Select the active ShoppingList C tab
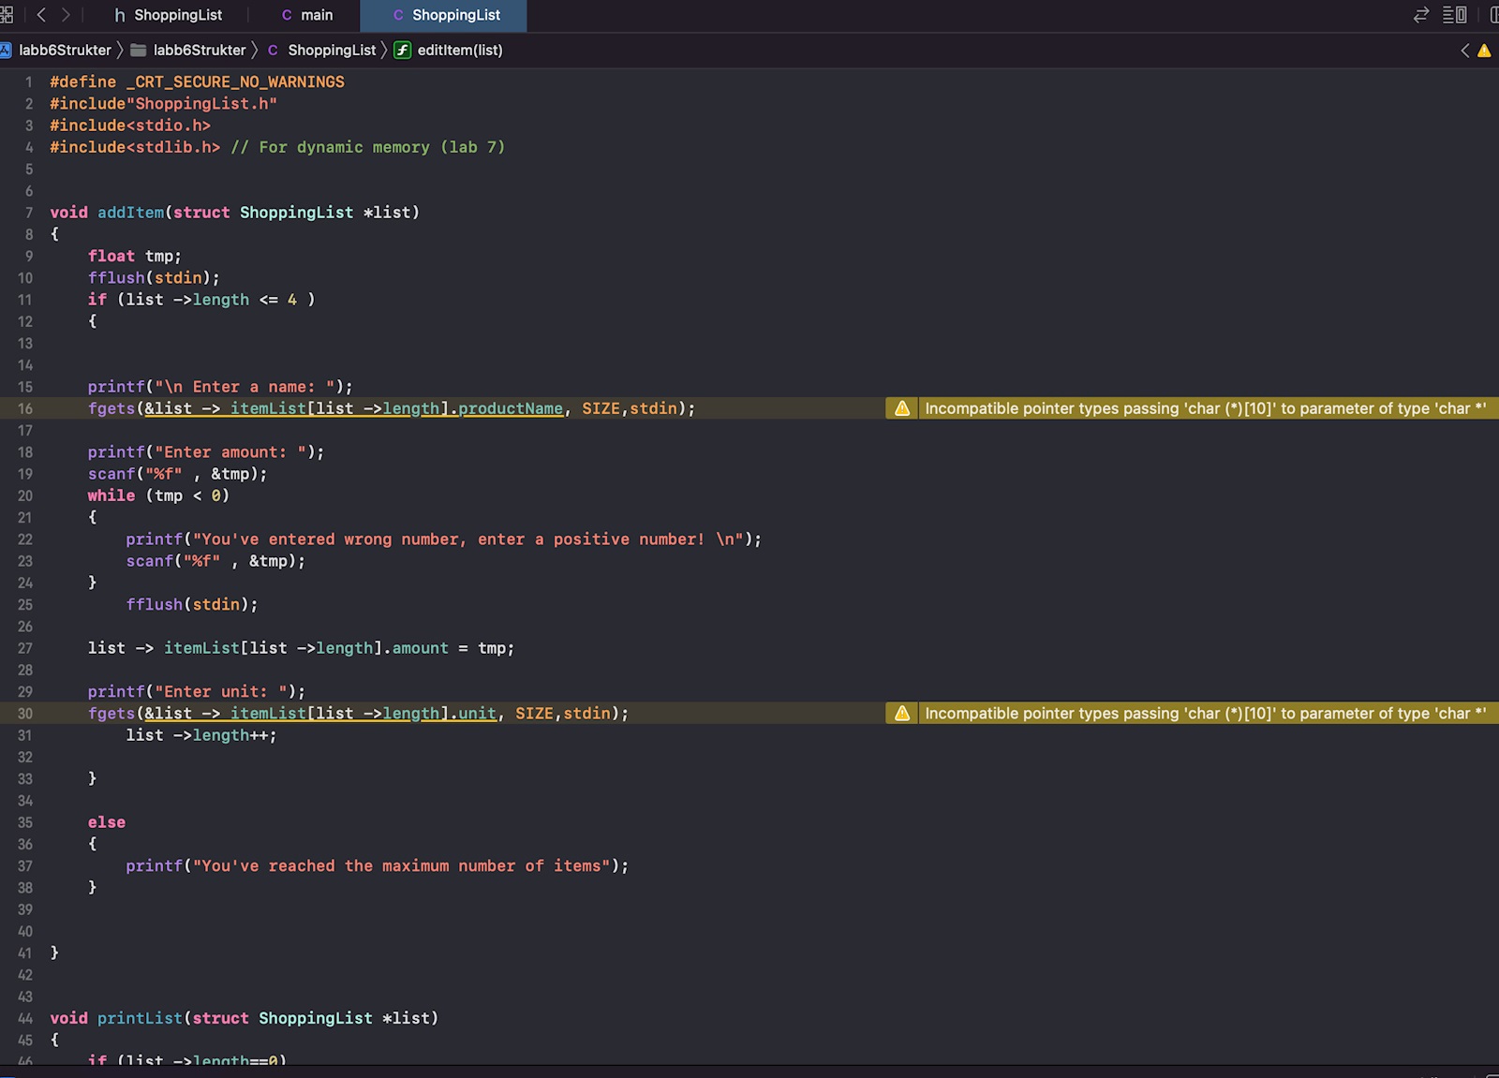This screenshot has height=1078, width=1499. pyautogui.click(x=446, y=15)
